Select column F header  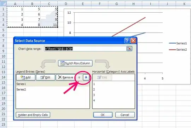100,4
